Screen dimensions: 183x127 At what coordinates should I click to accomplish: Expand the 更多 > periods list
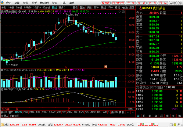coord(62,8)
